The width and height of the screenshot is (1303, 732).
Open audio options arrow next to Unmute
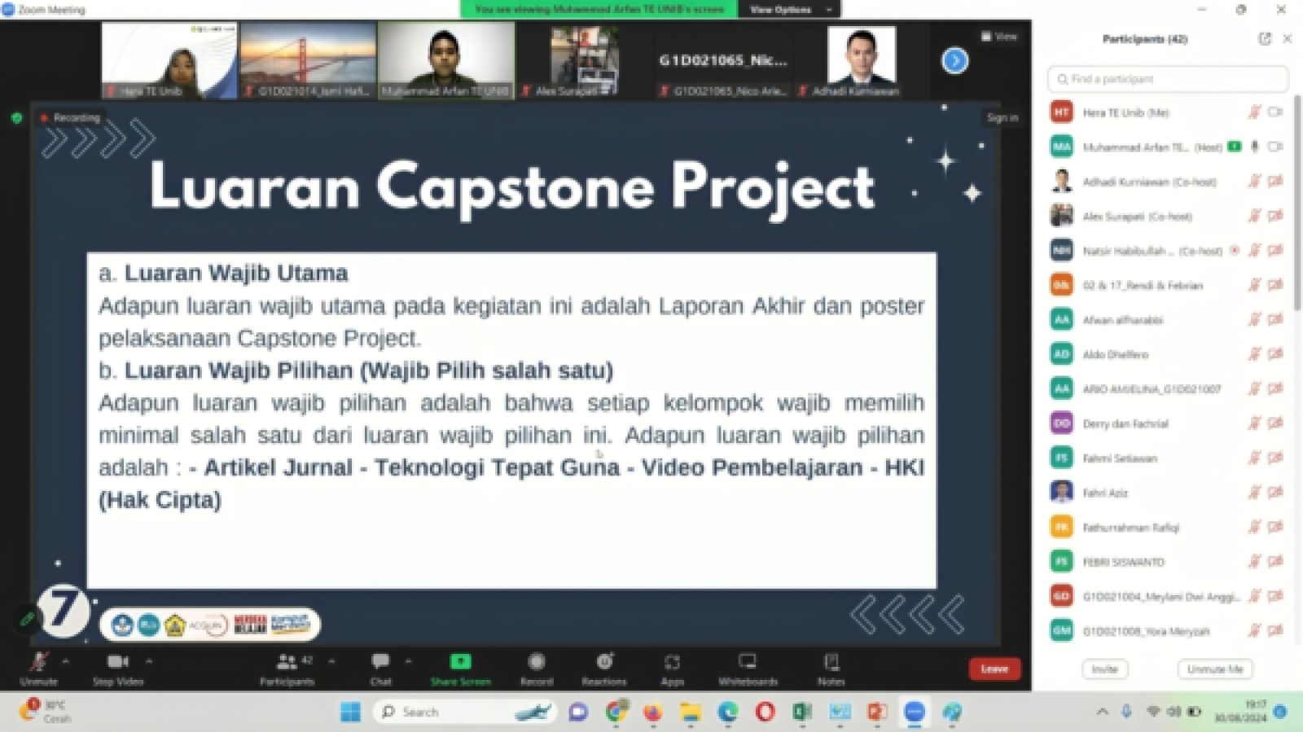click(66, 661)
